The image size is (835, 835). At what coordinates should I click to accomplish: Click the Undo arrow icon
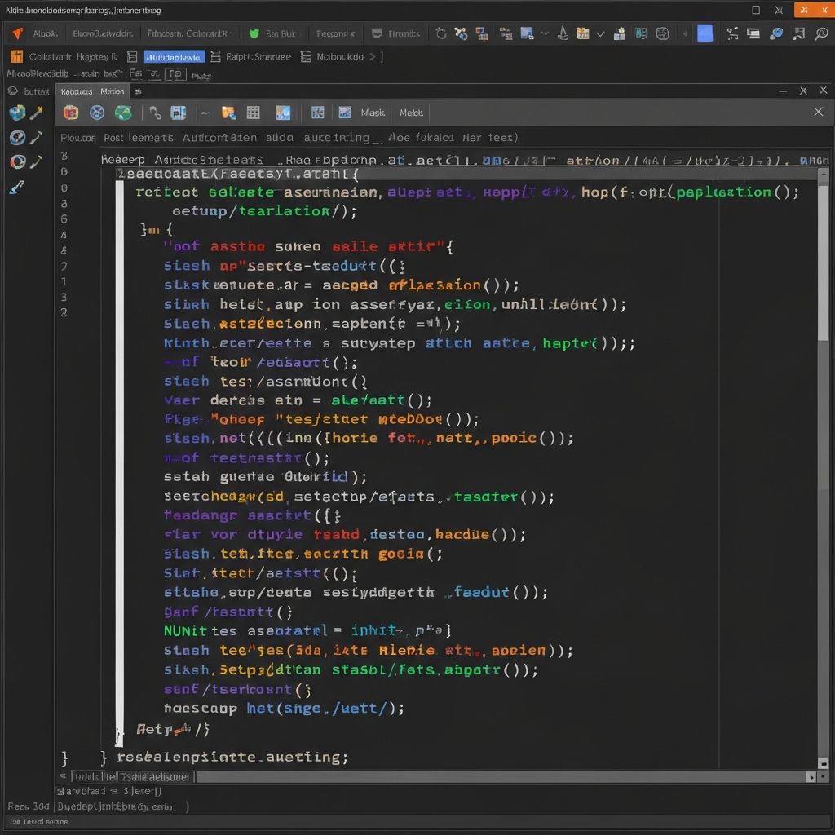point(440,33)
